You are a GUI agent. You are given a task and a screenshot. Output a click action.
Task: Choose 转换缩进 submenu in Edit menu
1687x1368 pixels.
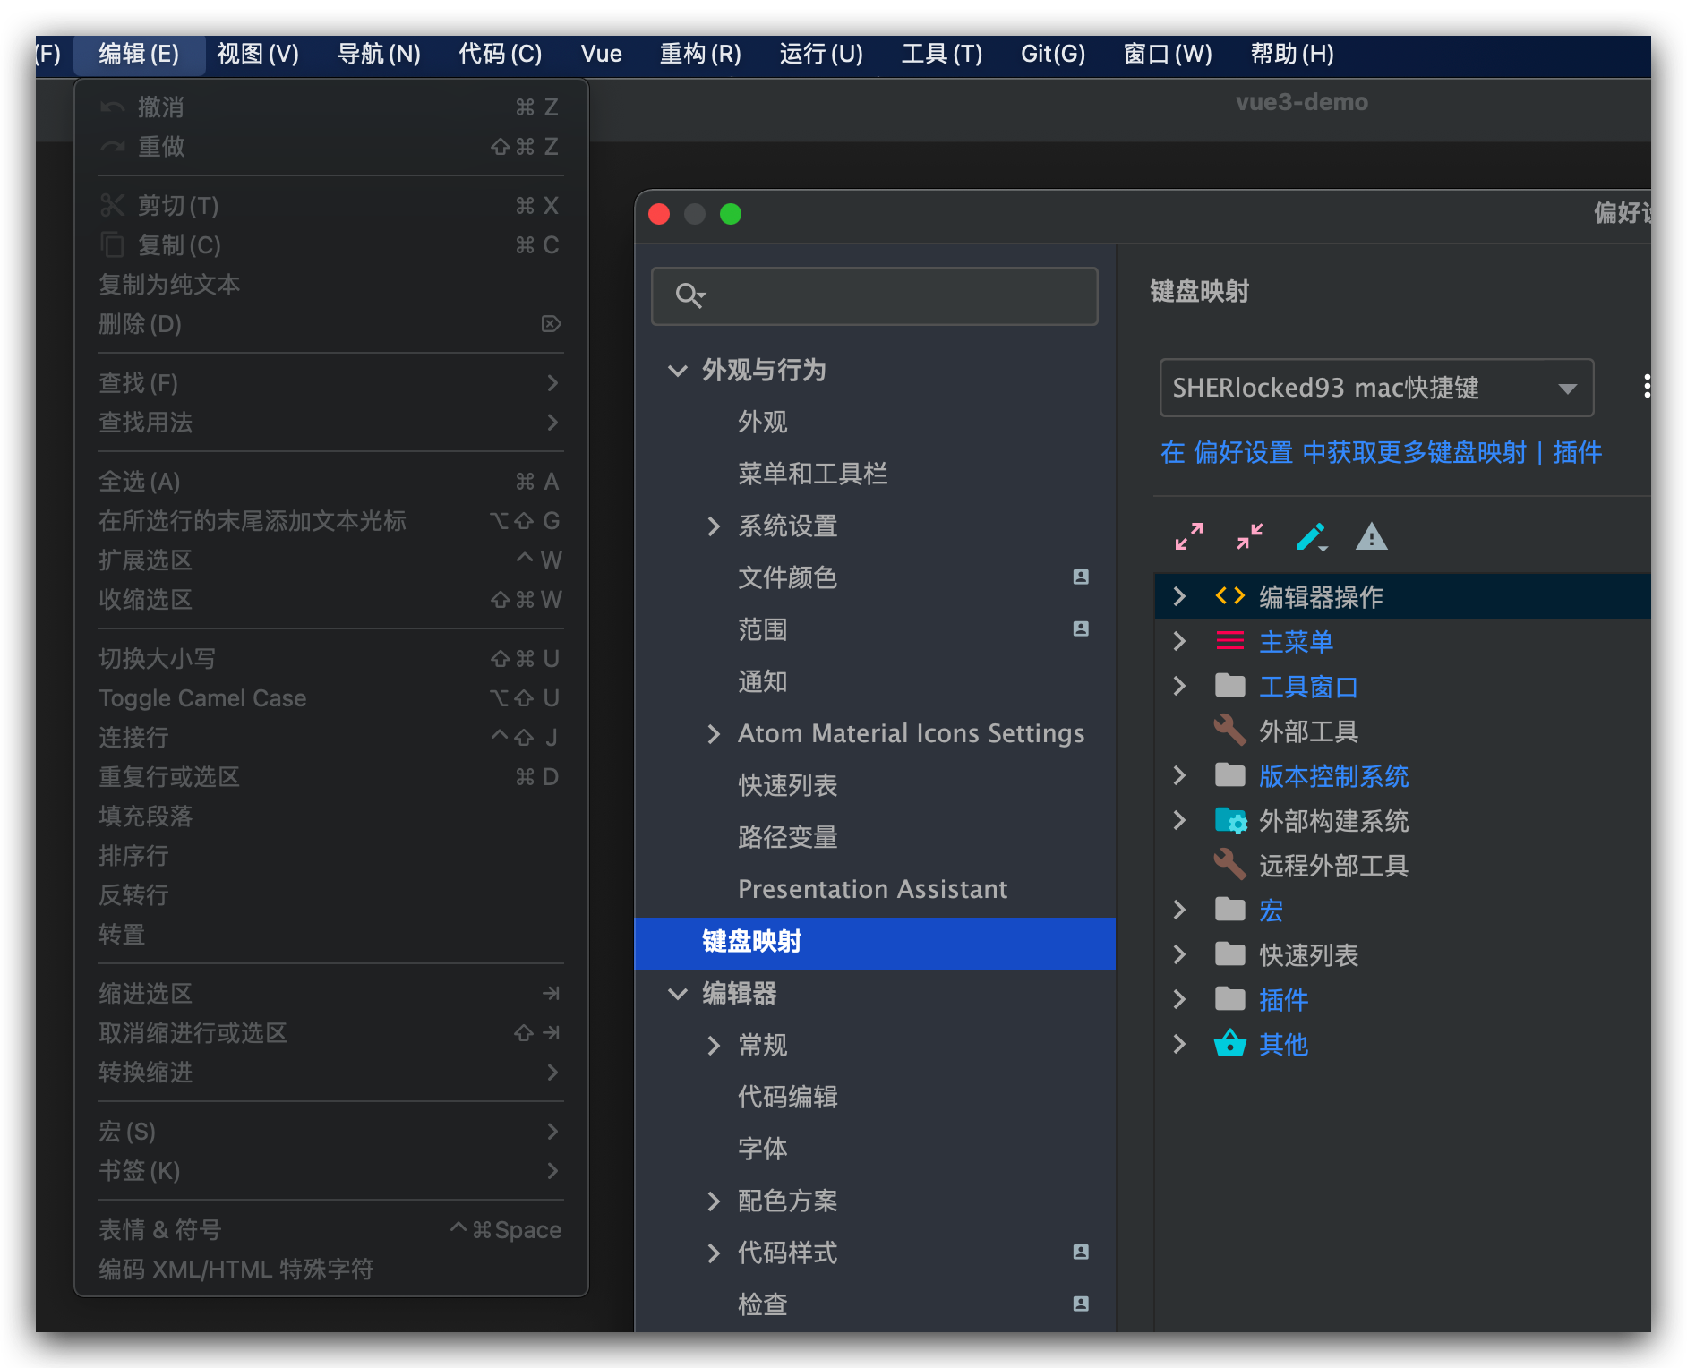click(330, 1073)
